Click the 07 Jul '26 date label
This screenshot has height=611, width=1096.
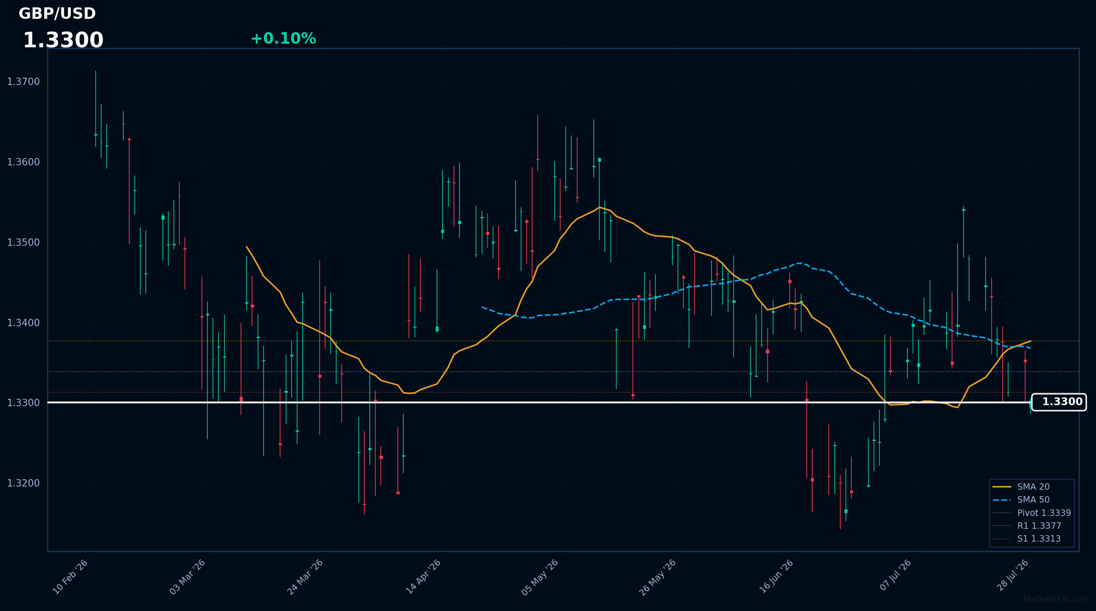coord(895,575)
